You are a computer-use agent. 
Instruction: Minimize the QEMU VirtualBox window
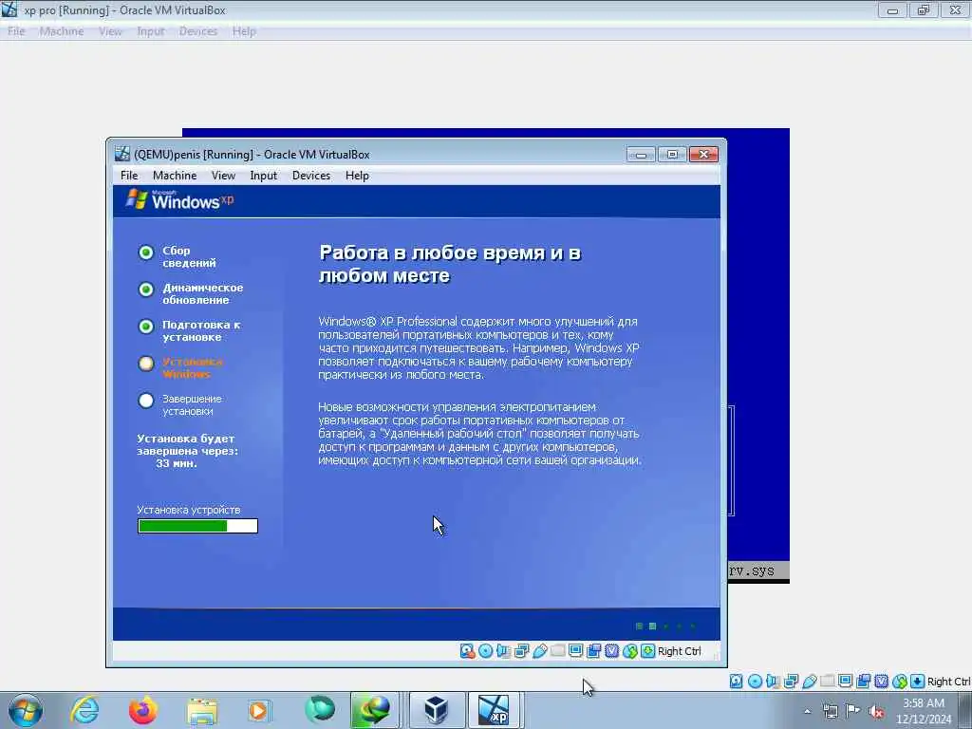tap(641, 155)
